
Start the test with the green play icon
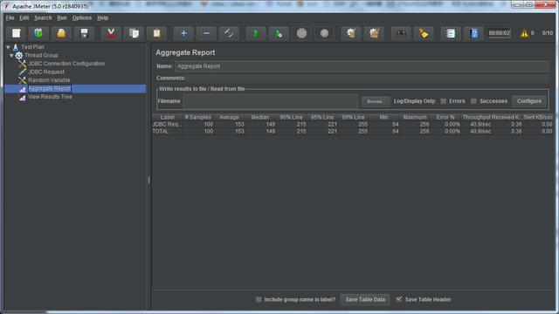256,33
